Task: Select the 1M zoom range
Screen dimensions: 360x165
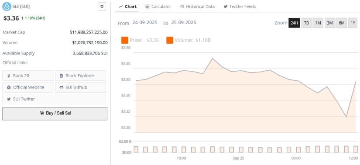Action: tap(318, 23)
